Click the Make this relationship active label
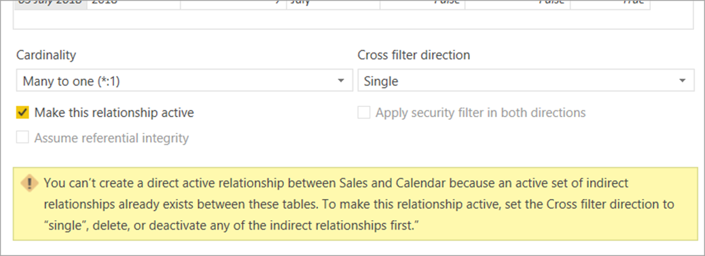Viewport: 705px width, 256px height. (x=114, y=112)
